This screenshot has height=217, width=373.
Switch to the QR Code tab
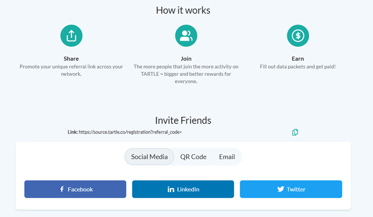[193, 157]
